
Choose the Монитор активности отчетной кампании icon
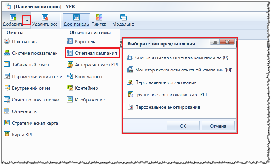pos(130,70)
